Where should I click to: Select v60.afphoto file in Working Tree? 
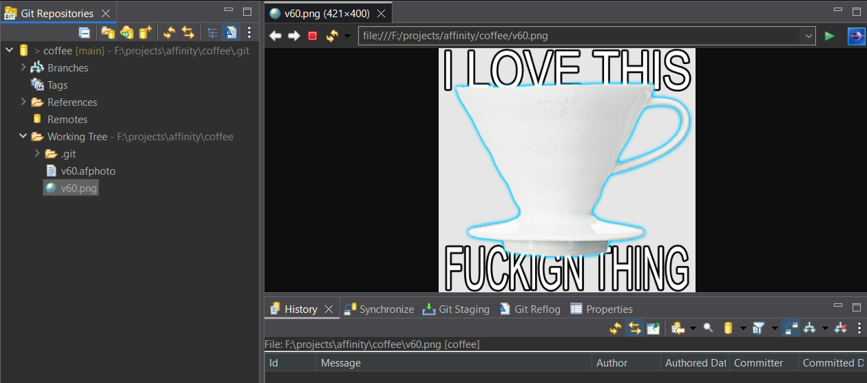coord(87,171)
